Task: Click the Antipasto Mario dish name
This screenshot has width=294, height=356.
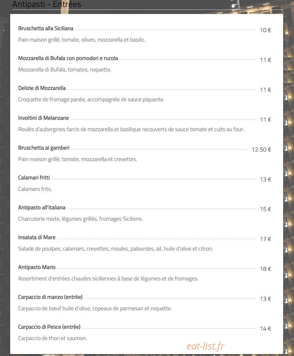Action: tap(37, 267)
